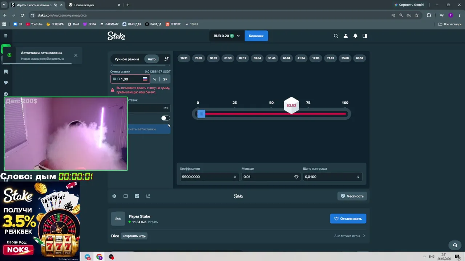Open the Chrome apps grid icon

point(4,24)
